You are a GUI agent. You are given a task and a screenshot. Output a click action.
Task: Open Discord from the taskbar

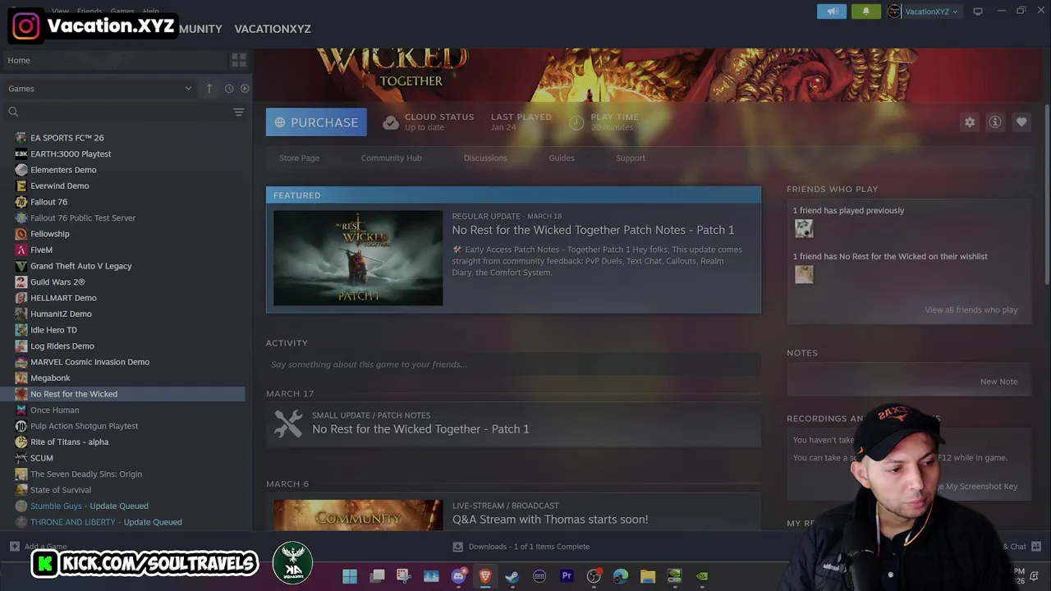(458, 576)
